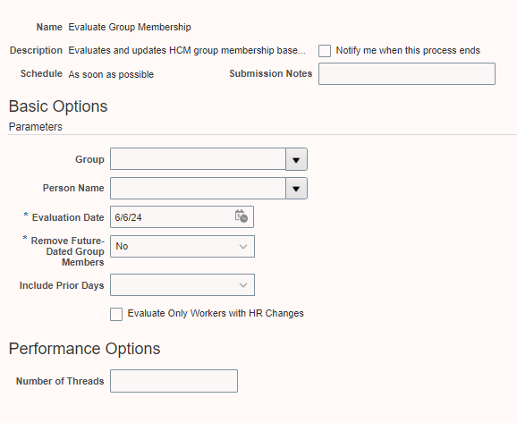The width and height of the screenshot is (517, 423).
Task: Click the Number of Threads label
Action: pyautogui.click(x=60, y=381)
